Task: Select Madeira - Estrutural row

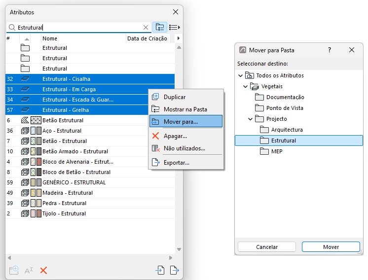Action: tap(90, 193)
